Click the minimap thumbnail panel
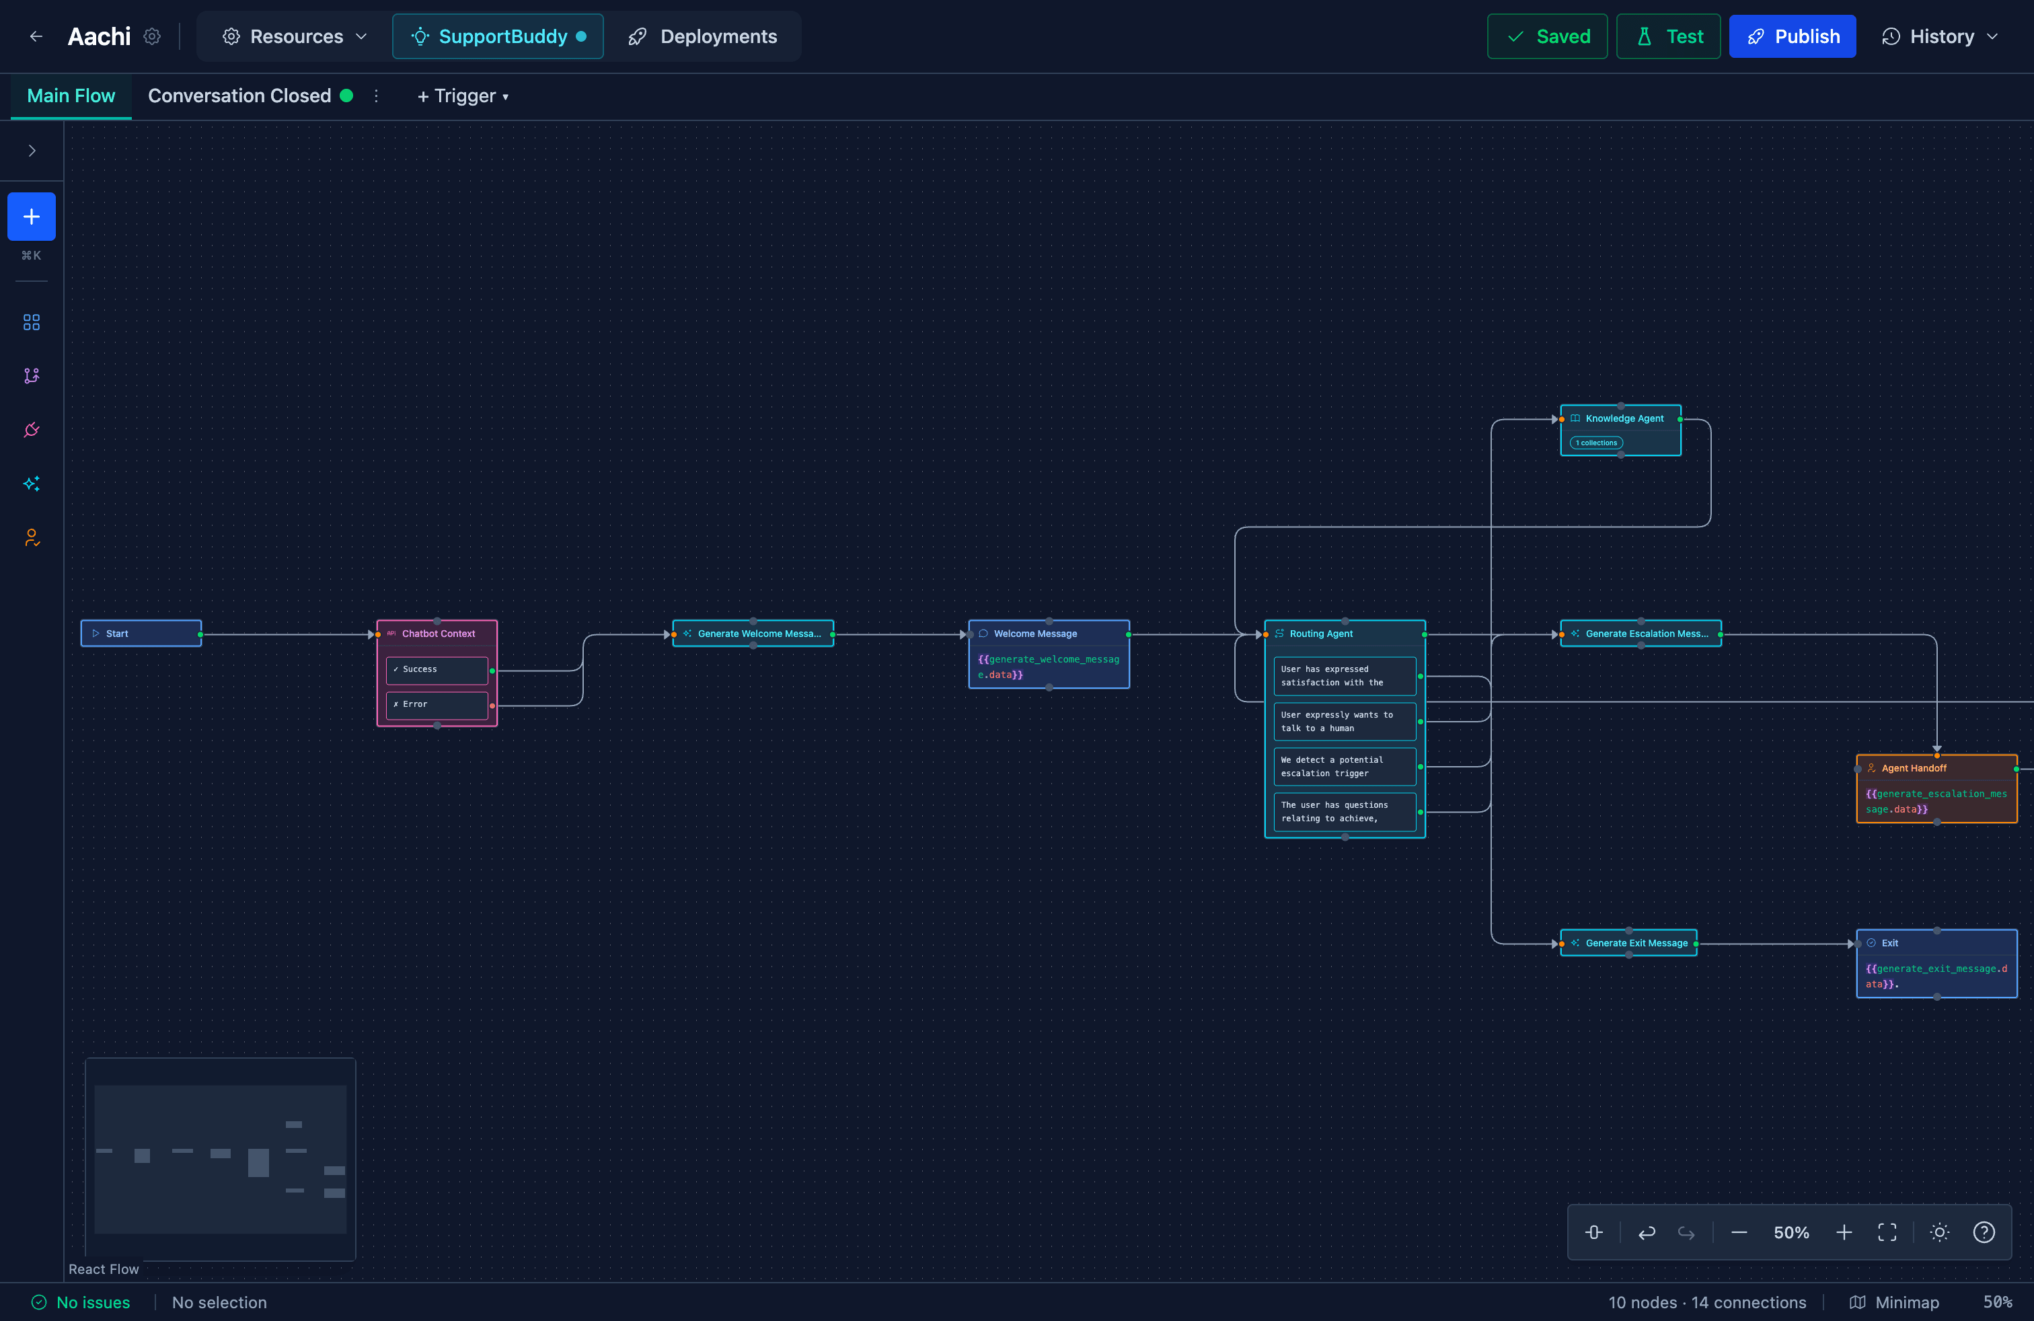Screen dimensions: 2034x1321 click(x=221, y=1159)
